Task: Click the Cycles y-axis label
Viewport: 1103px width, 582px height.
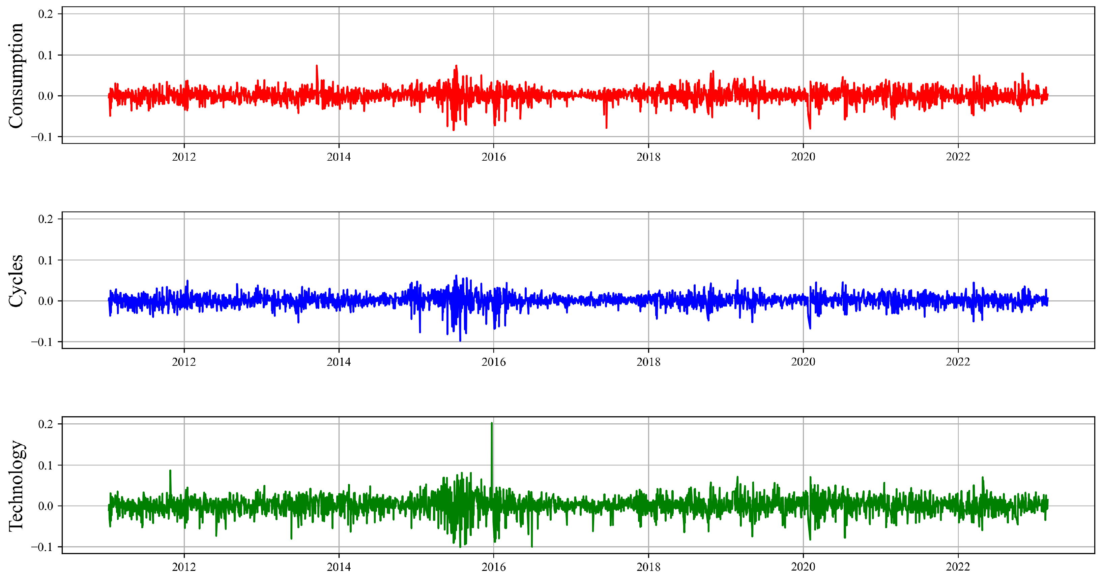Action: [x=16, y=280]
